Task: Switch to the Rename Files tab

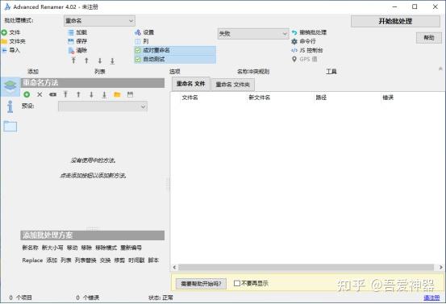Action: point(191,84)
